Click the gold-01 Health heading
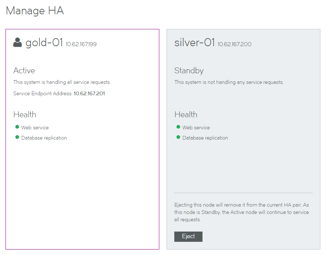Screen dimensions: 327x255 click(x=25, y=115)
